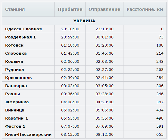Click the Крыжополь station entry
Image resolution: width=168 pixels, height=140 pixels.
(x=18, y=78)
